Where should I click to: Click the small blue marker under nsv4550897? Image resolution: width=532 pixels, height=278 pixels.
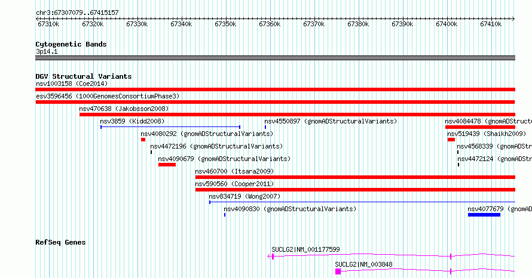pyautogui.click(x=265, y=127)
